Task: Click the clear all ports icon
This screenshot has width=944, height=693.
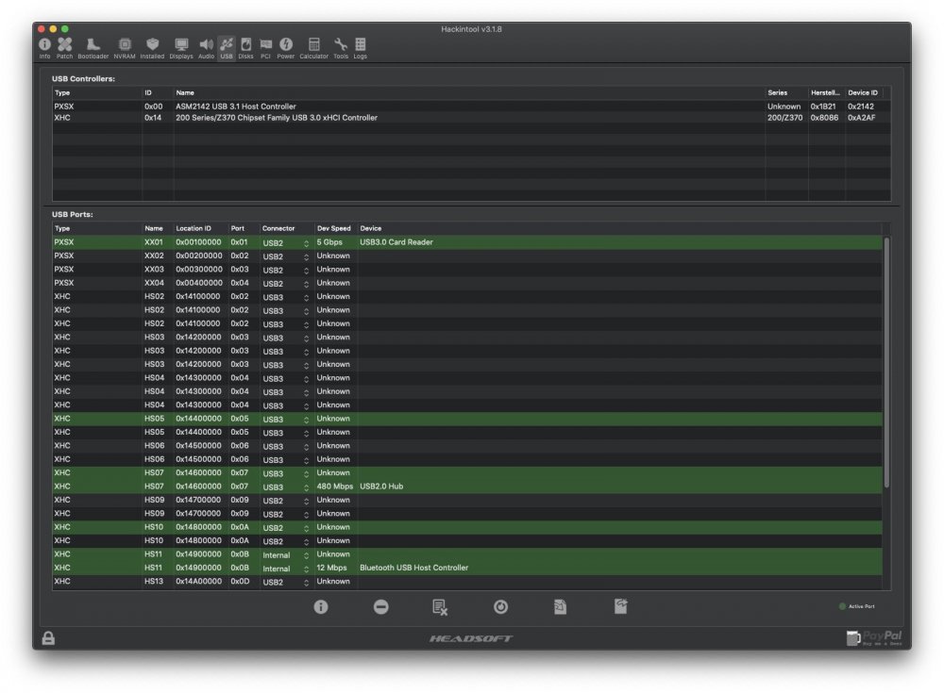Action: click(x=440, y=607)
